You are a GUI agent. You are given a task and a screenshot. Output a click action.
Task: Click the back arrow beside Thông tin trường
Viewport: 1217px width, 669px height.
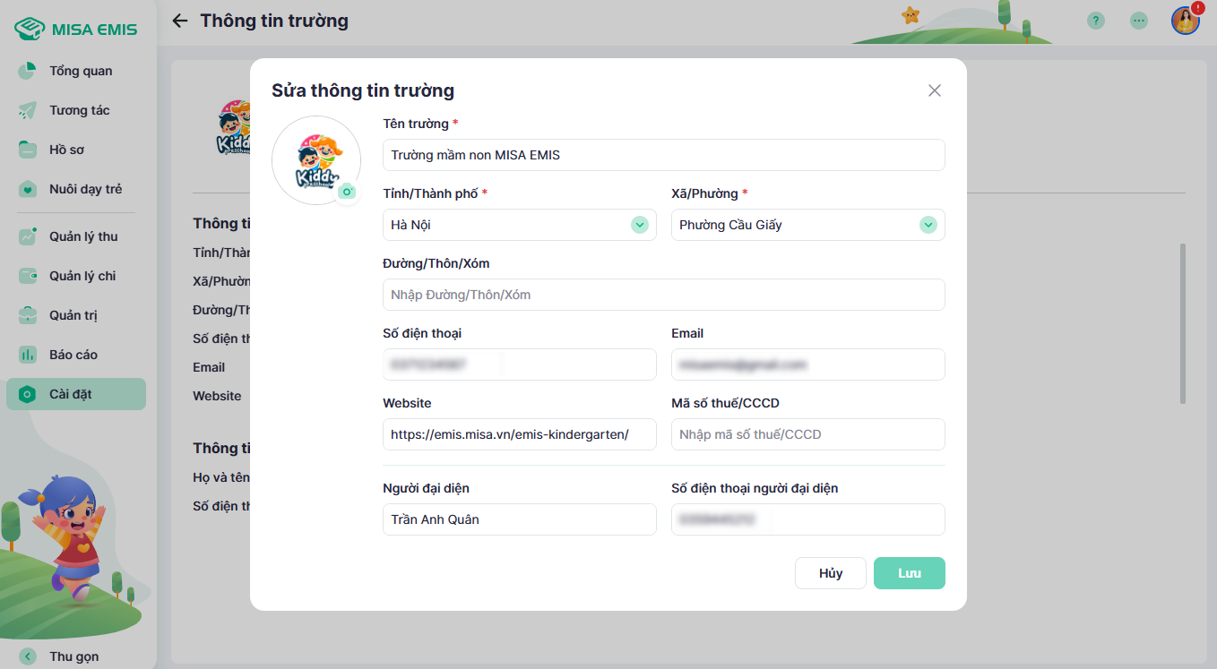tap(180, 21)
